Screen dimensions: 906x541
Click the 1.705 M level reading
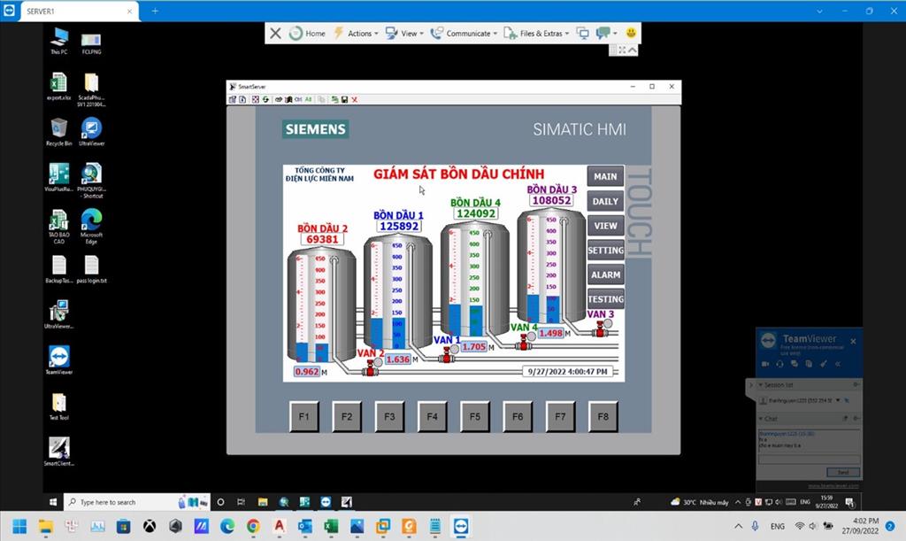[x=474, y=347]
